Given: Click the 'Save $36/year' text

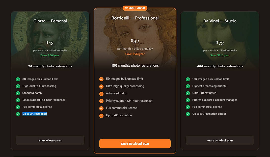Looking at the screenshot, I should point(50,55).
